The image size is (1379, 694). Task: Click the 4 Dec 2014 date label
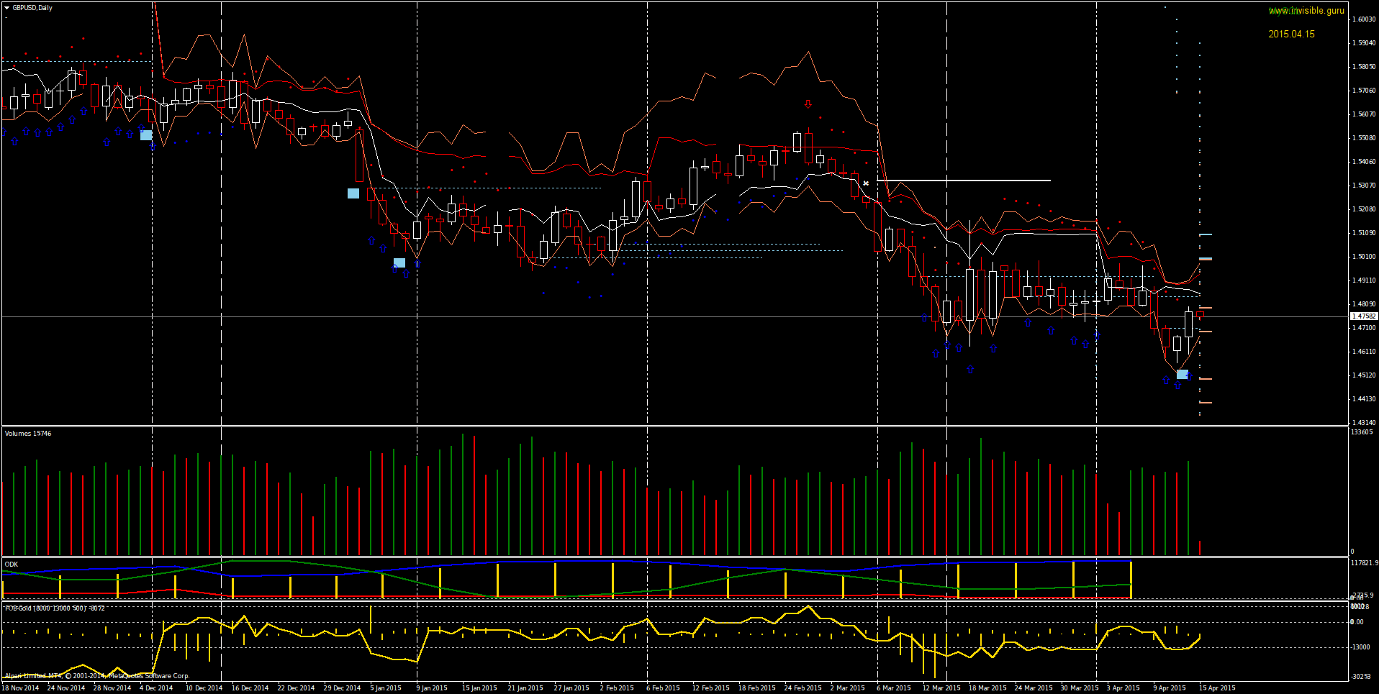coord(156,688)
